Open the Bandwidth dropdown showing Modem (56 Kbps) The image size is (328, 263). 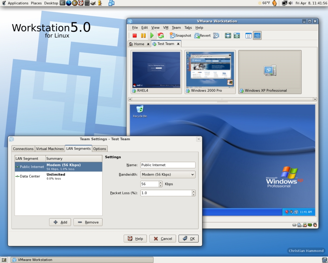point(168,174)
